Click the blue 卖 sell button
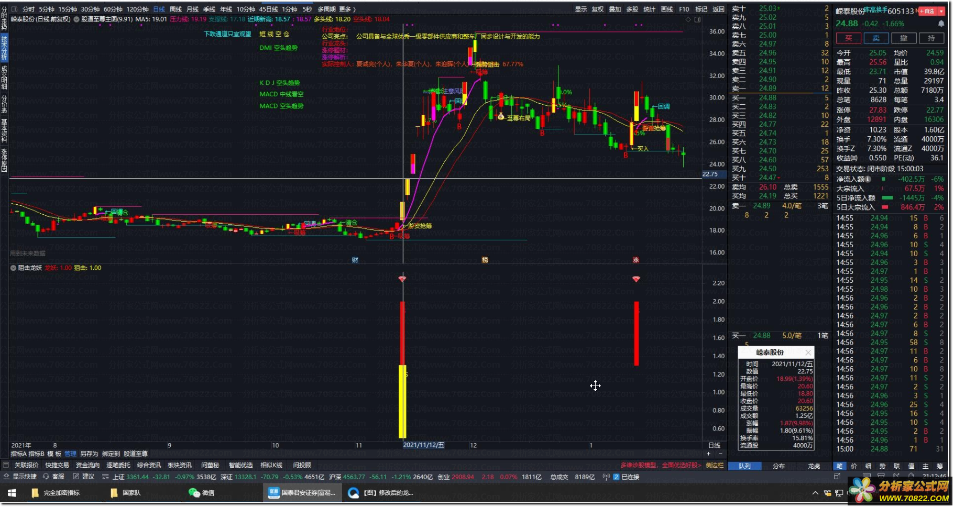 876,38
